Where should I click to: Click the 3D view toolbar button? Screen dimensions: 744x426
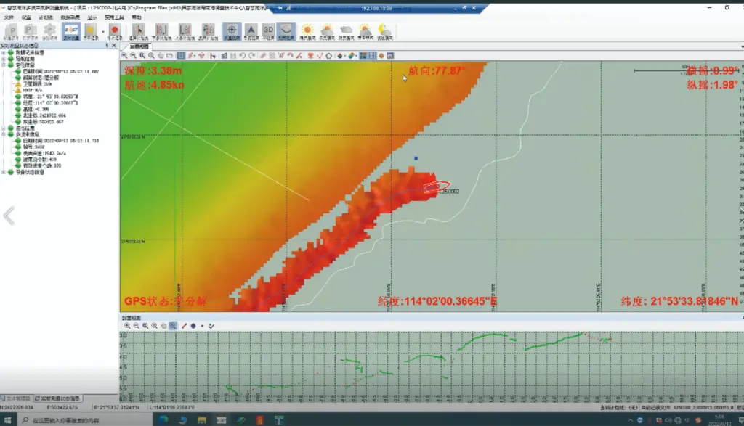pyautogui.click(x=268, y=30)
